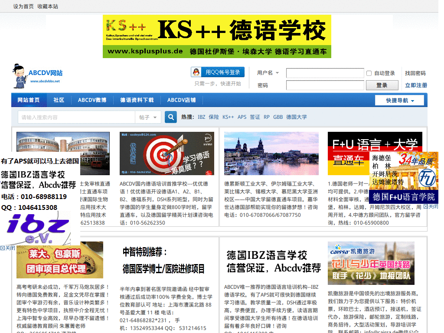Open the 用户名 login type dropdown
The height and width of the screenshot is (333, 444).
tap(268, 73)
